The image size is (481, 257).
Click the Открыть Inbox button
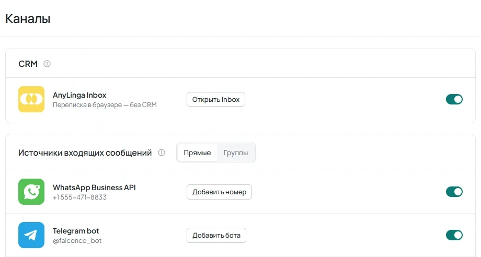(x=216, y=99)
